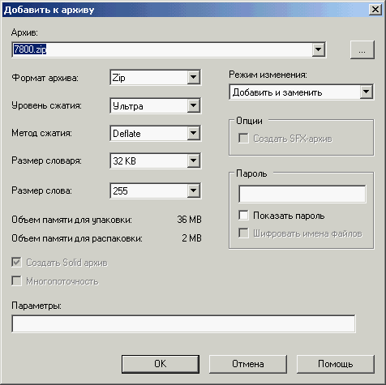Toggle Создать SFX-архив checkbox
386x385 pixels.
243,139
